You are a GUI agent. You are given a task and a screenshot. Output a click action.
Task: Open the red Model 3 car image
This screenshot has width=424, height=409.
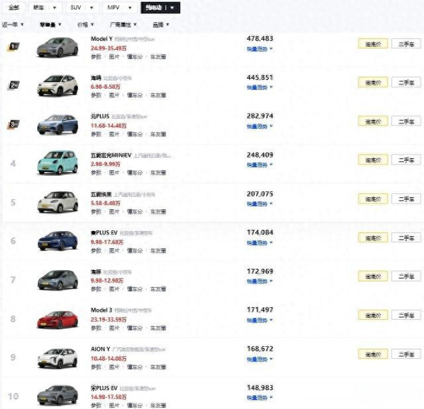(57, 318)
